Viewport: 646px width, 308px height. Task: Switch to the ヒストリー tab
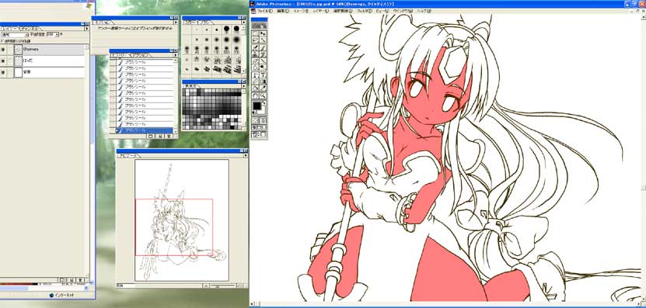[x=120, y=55]
